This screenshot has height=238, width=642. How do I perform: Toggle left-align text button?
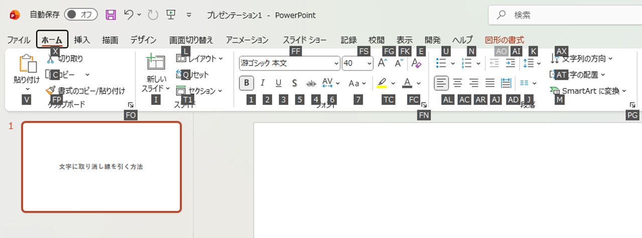[441, 83]
